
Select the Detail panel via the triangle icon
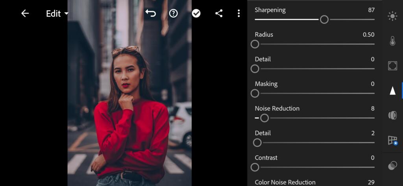click(x=392, y=91)
